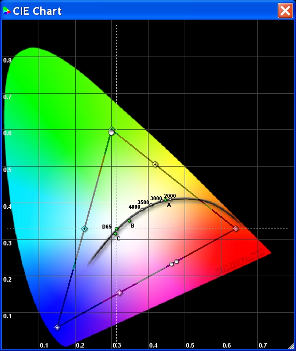
Task: Click the CIE Chart title bar app icon
Action: click(x=6, y=10)
